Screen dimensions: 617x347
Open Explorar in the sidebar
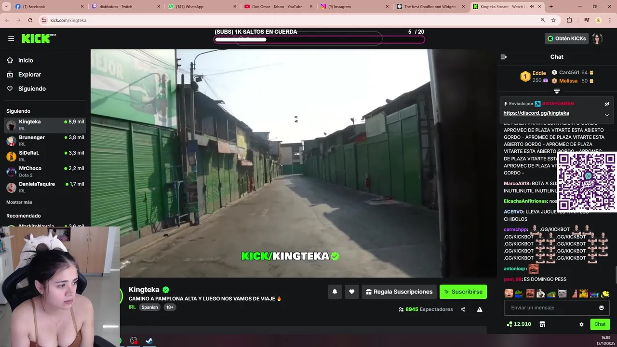point(29,75)
